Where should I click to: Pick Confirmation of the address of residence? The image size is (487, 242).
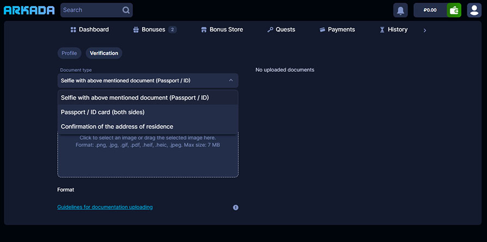[x=116, y=127]
